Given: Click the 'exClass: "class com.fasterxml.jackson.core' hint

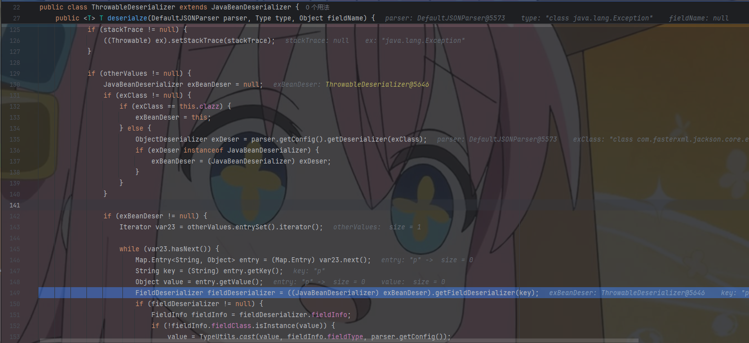Looking at the screenshot, I should pyautogui.click(x=661, y=139).
